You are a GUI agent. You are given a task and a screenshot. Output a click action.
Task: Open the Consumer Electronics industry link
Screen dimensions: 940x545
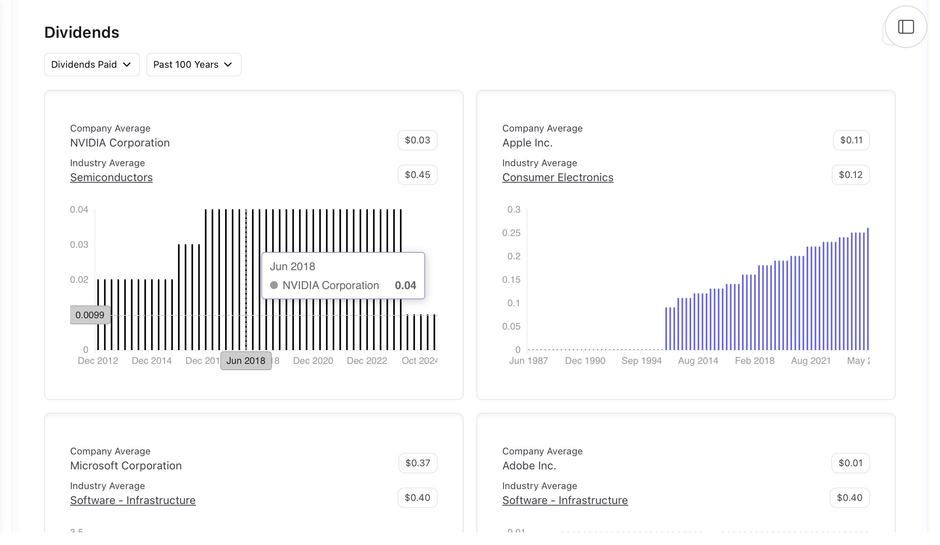558,178
